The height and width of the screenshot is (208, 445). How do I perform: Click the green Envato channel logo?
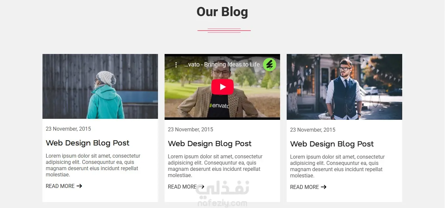click(x=270, y=65)
